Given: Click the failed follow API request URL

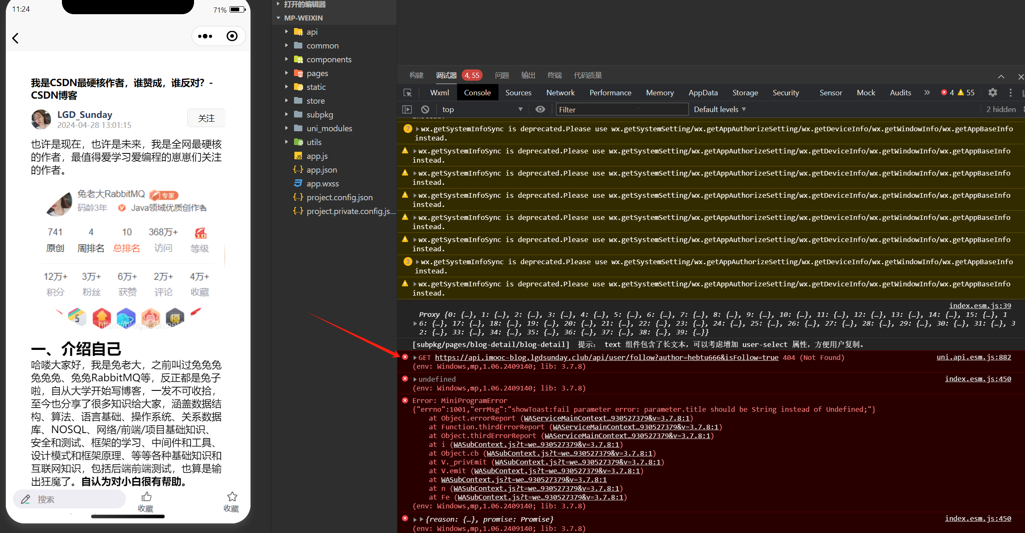Looking at the screenshot, I should [x=606, y=357].
